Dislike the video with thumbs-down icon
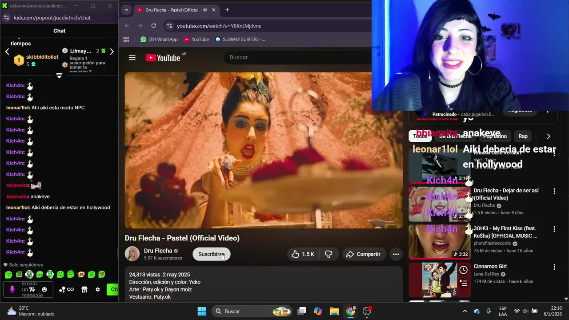 coord(329,254)
